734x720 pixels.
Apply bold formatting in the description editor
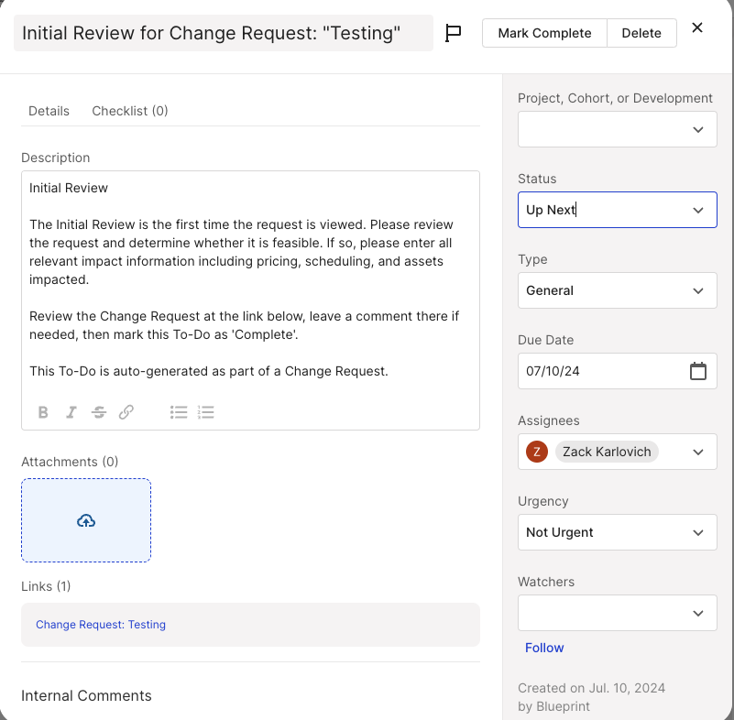(43, 412)
